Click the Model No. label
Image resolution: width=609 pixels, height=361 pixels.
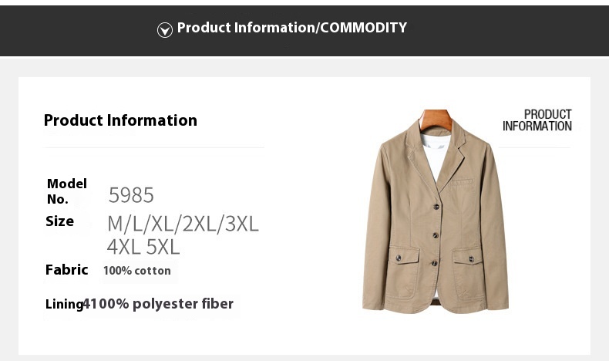click(x=66, y=191)
